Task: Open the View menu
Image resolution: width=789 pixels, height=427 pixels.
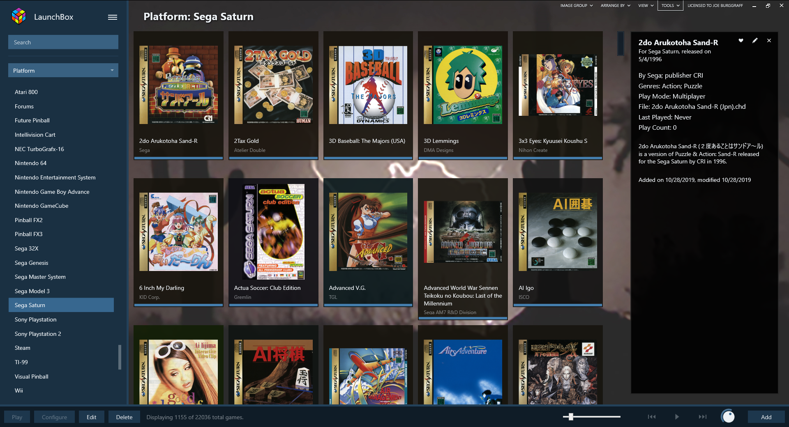Action: [x=646, y=6]
